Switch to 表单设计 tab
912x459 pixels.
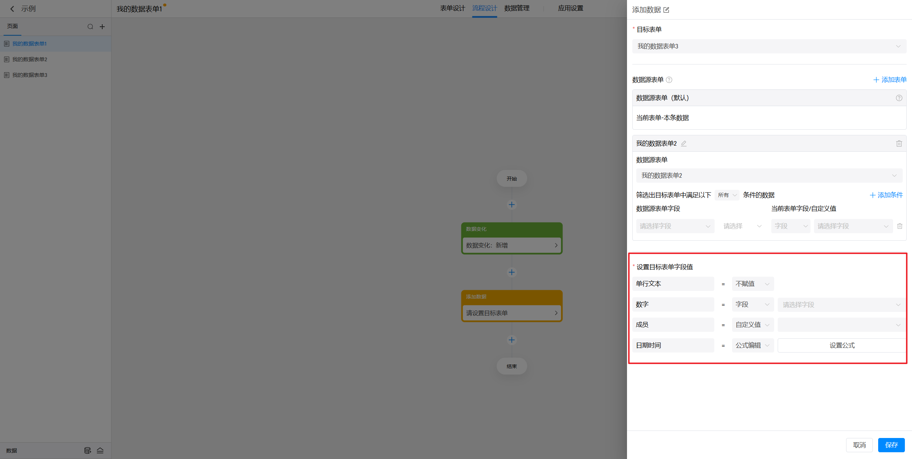[x=452, y=8]
